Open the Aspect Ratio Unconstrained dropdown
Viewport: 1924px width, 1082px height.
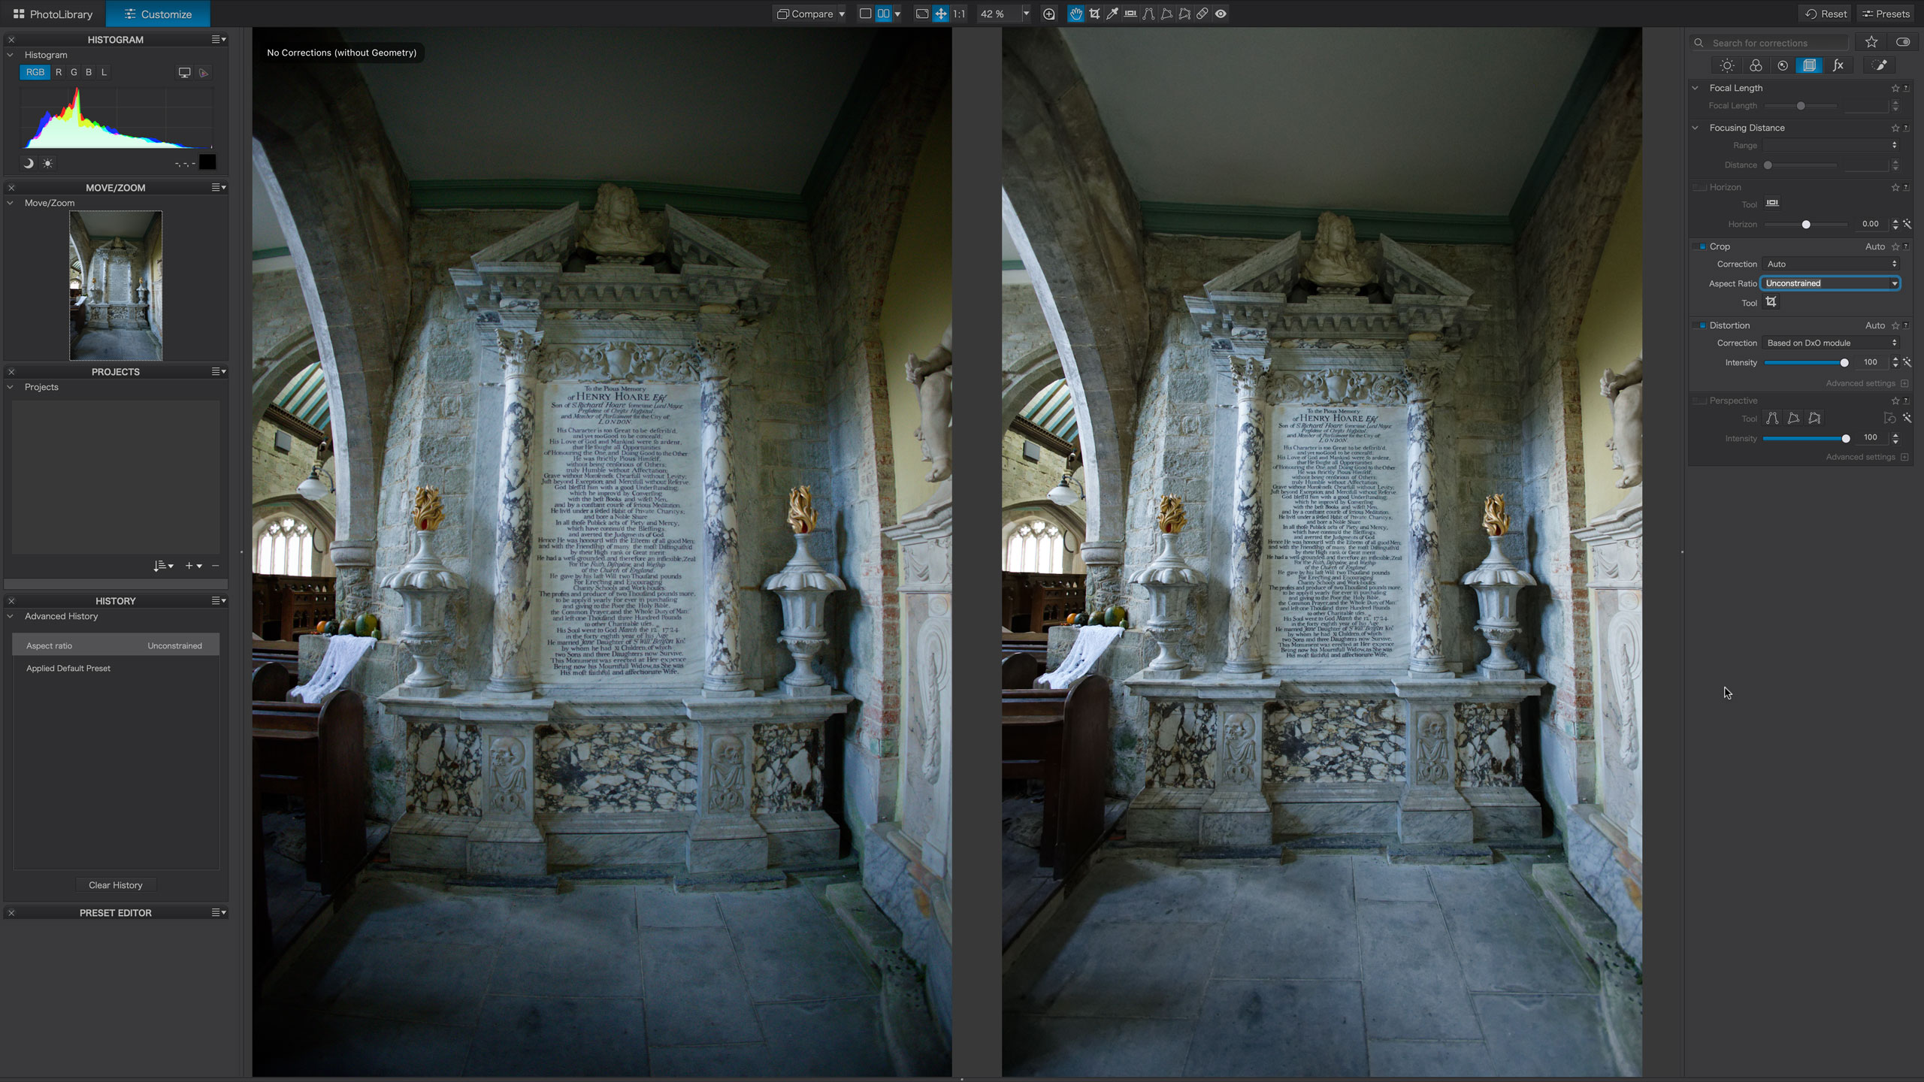click(1830, 283)
